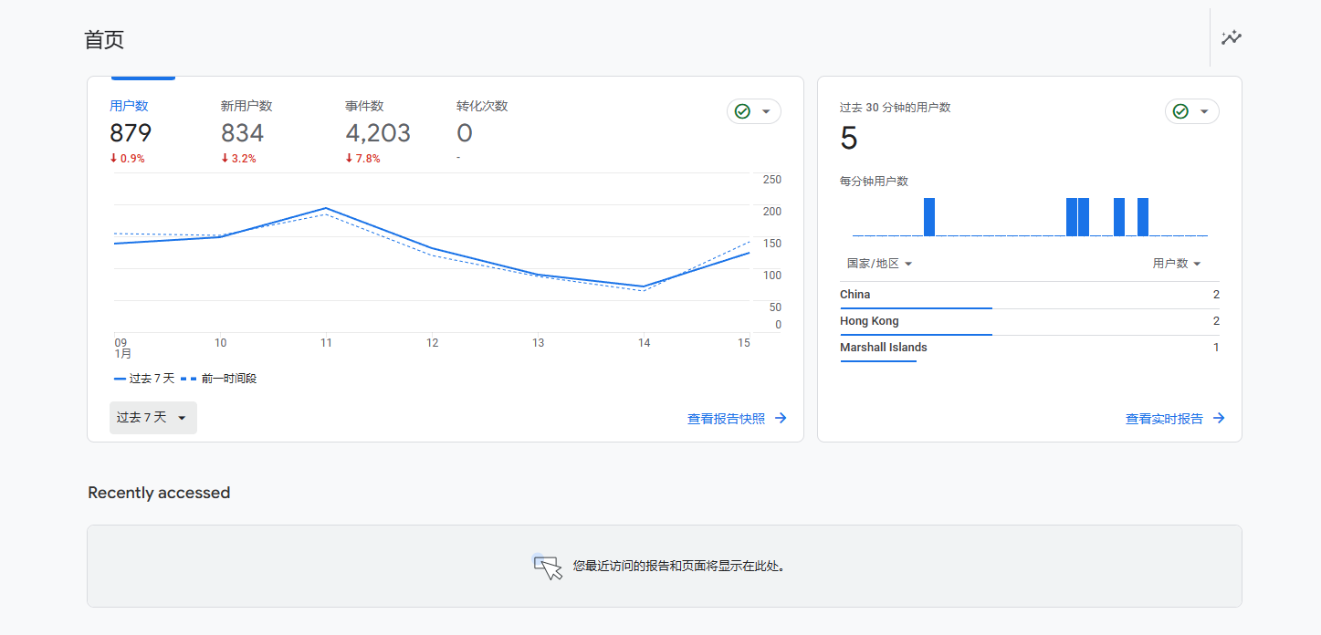Viewport: 1321px width, 635px height.
Task: Click the 3.2% decrease indicator
Action: click(x=238, y=159)
